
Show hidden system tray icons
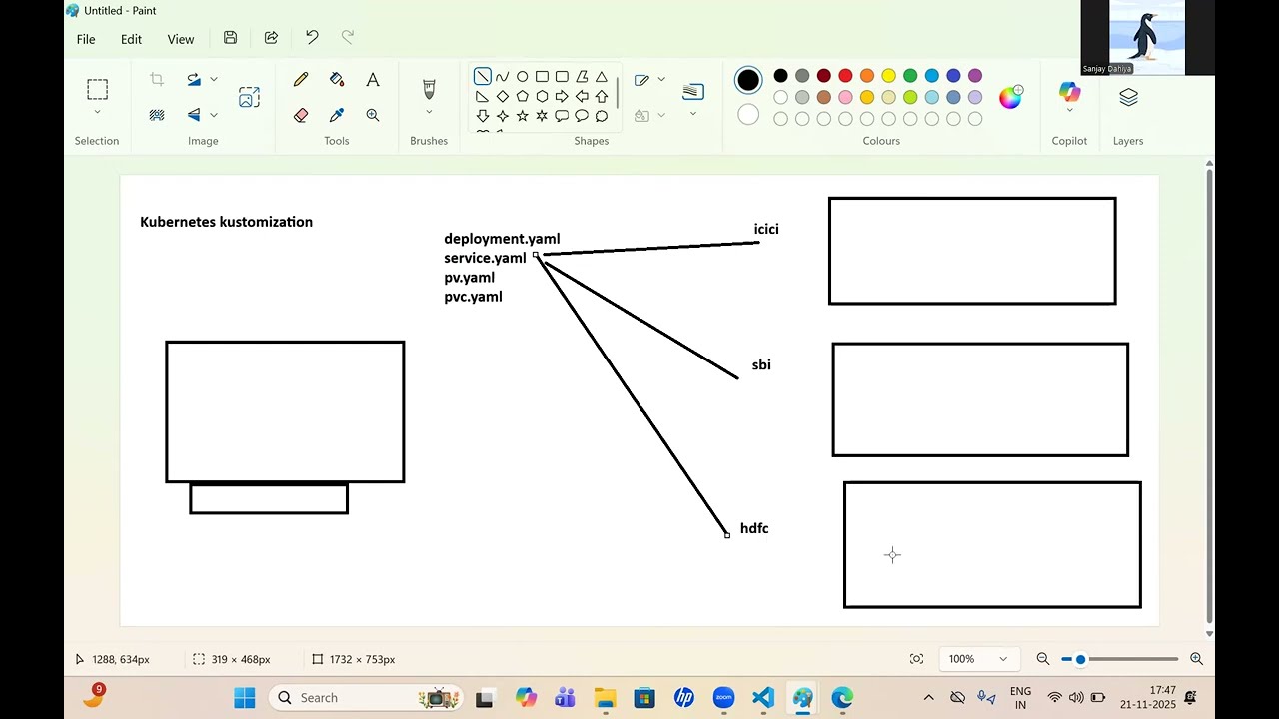928,698
